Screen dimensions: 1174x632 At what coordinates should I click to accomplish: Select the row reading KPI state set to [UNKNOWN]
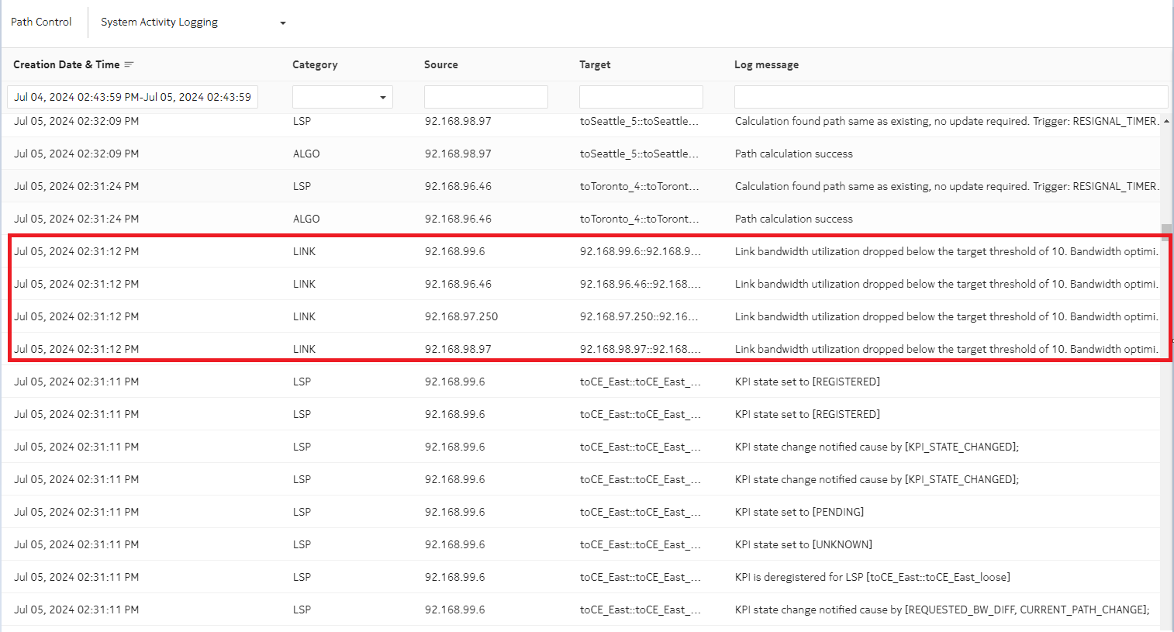[582, 544]
